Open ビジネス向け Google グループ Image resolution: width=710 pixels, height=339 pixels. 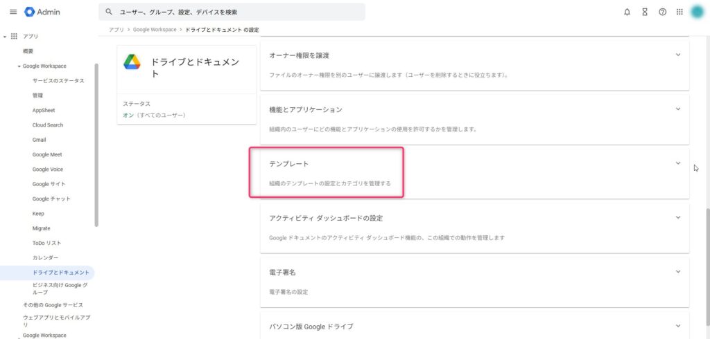(x=60, y=288)
